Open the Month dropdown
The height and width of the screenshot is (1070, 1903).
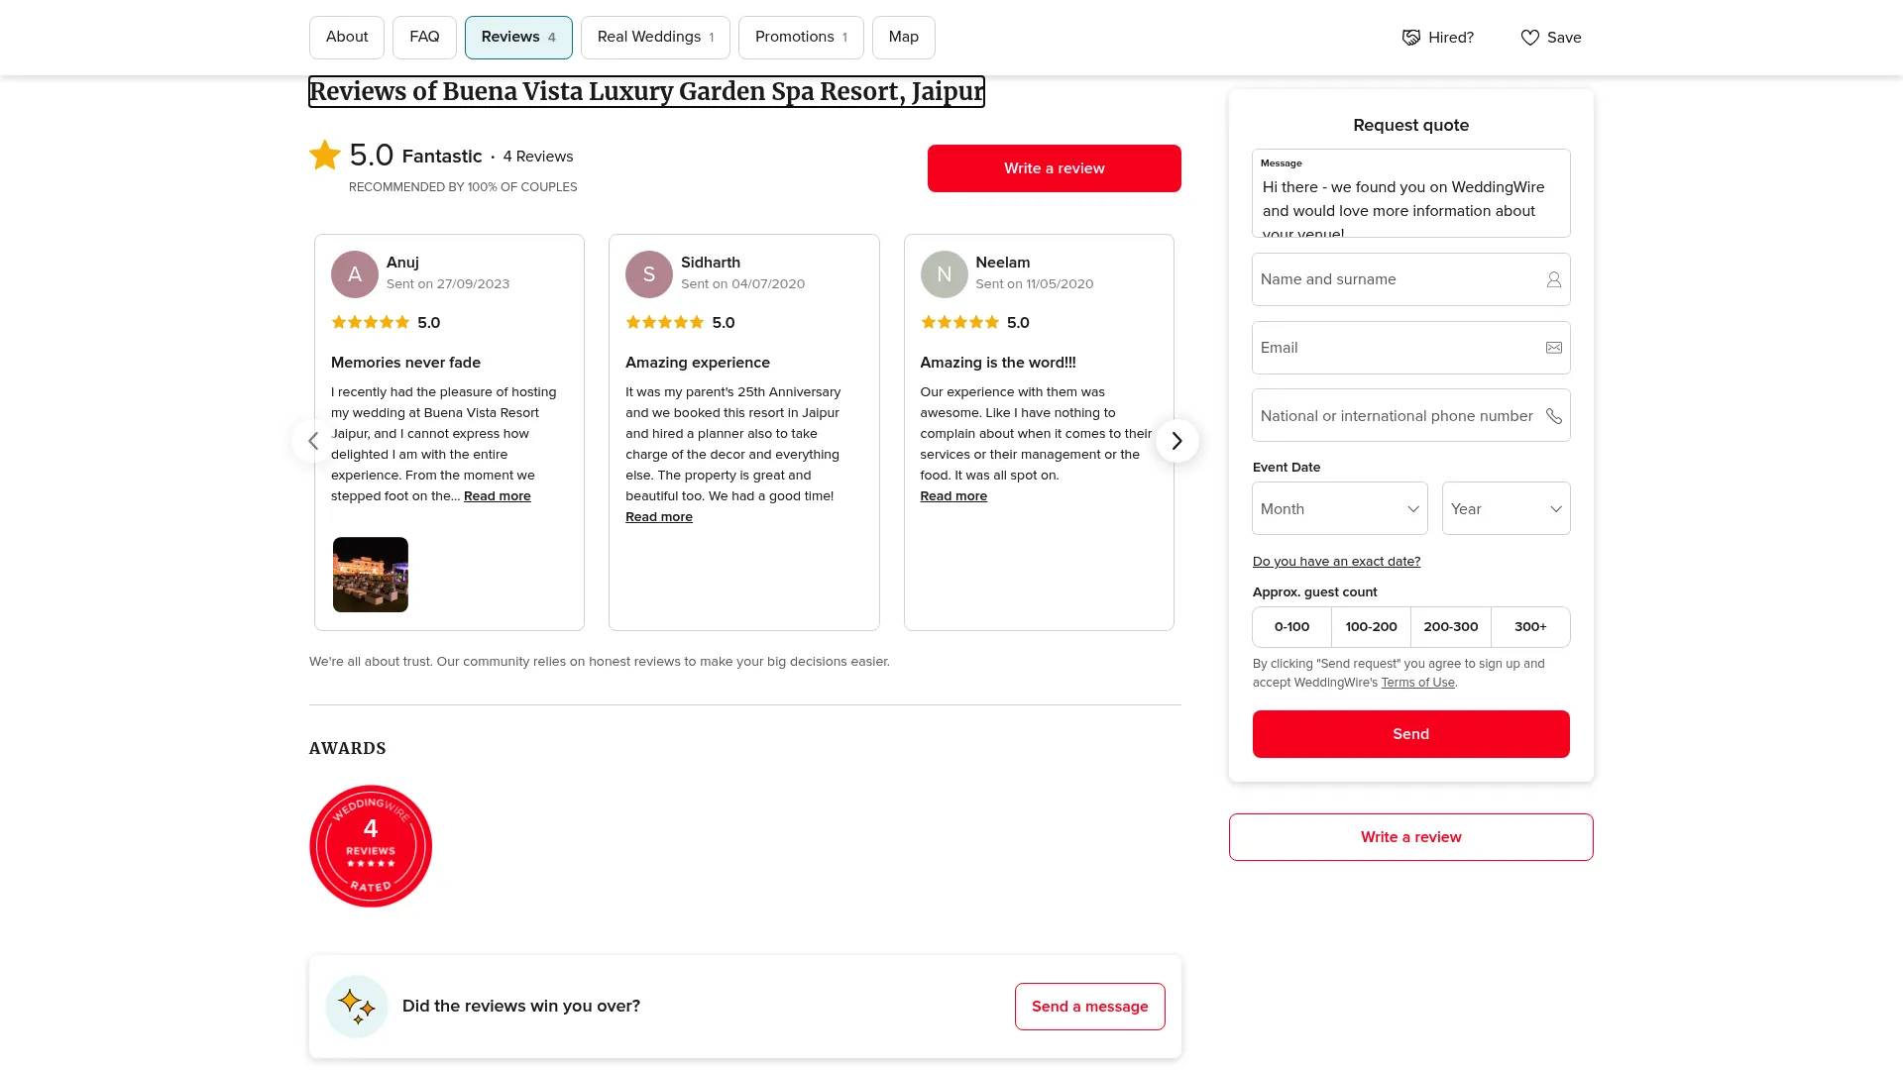pyautogui.click(x=1339, y=509)
